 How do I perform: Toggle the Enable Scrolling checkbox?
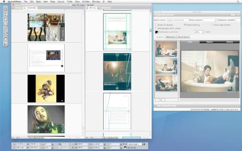[x=185, y=25]
